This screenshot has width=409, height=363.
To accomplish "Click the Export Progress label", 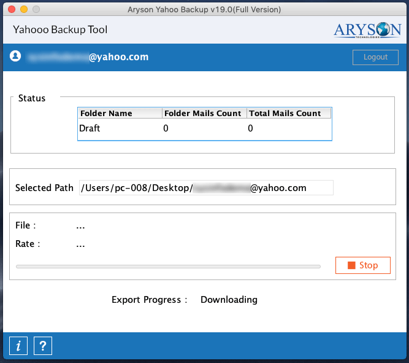I will [149, 300].
